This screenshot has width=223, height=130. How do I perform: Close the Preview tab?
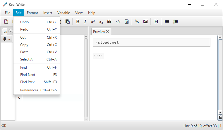click(107, 31)
